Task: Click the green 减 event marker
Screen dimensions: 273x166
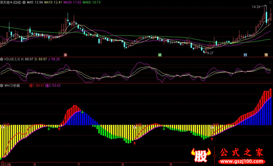Action: click(x=159, y=54)
